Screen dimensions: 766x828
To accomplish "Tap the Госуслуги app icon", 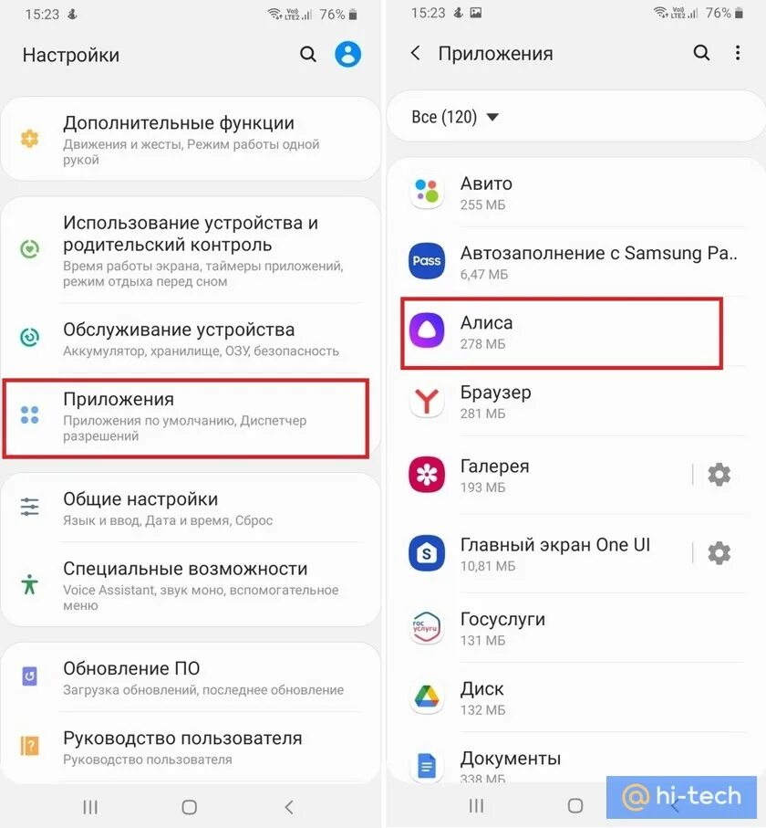I will pyautogui.click(x=427, y=627).
